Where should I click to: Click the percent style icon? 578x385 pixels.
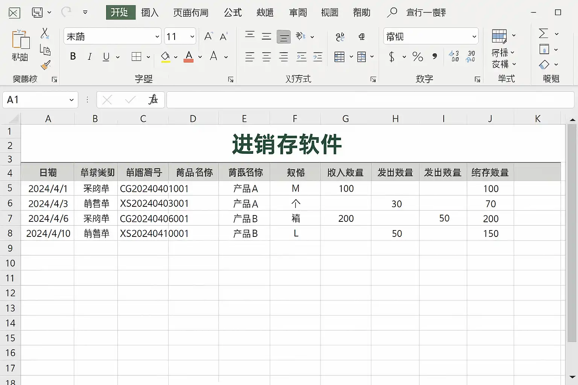pyautogui.click(x=418, y=57)
